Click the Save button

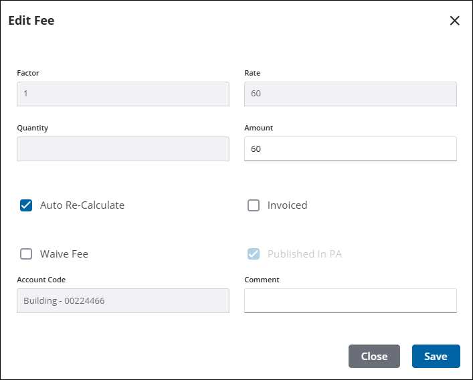[436, 357]
